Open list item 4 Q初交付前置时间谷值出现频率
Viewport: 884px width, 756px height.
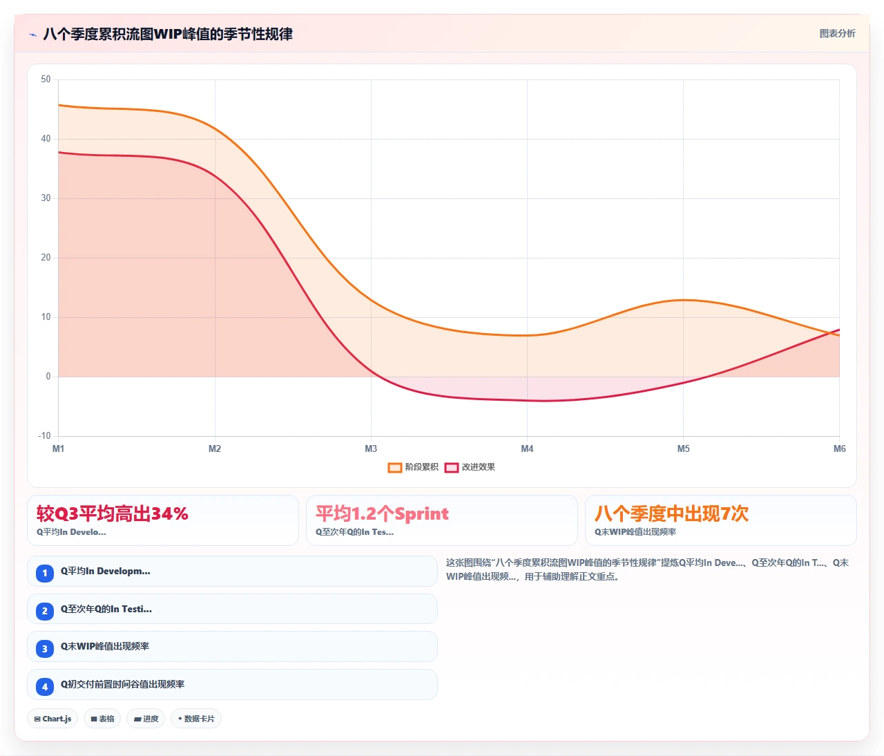(232, 684)
